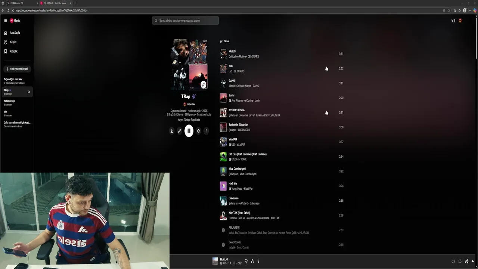478x269 pixels.
Task: Reload the current page
Action: 8,10
